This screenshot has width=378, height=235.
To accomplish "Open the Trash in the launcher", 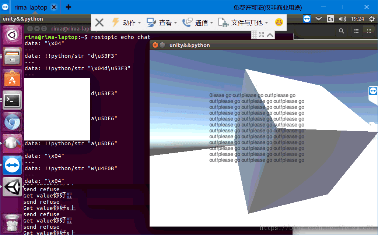I will (12, 224).
